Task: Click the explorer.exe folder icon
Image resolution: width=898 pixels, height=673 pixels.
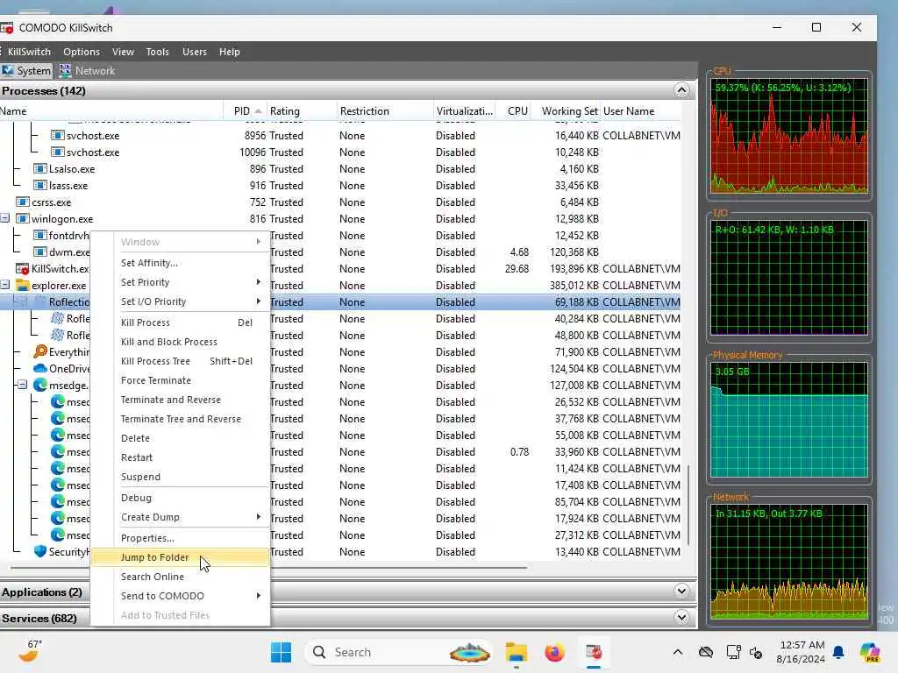Action: tap(22, 285)
